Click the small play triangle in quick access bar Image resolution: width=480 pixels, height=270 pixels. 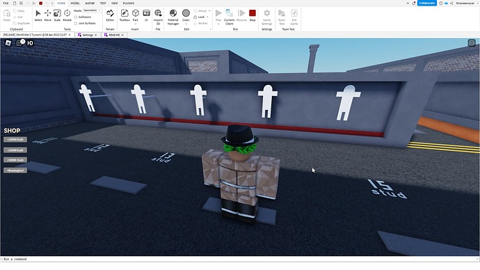34,3
